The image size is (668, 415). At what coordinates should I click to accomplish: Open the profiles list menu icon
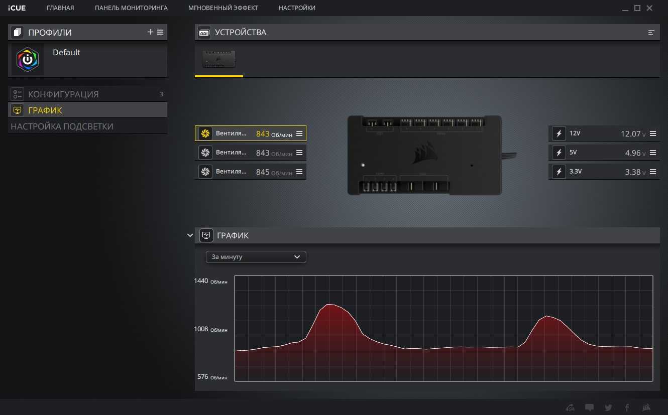coord(160,32)
